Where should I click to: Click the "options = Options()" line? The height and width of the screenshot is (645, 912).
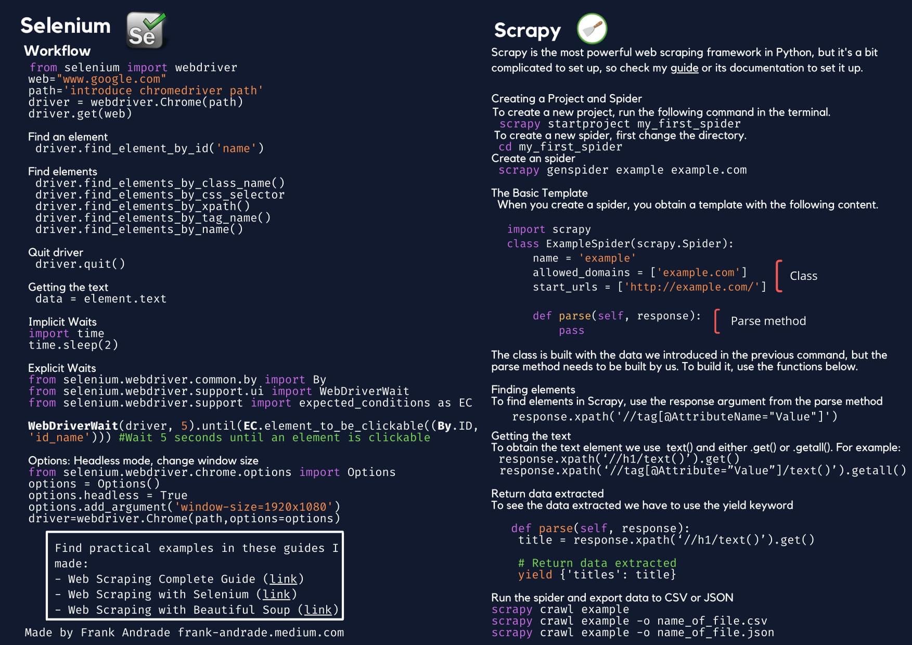pyautogui.click(x=94, y=484)
